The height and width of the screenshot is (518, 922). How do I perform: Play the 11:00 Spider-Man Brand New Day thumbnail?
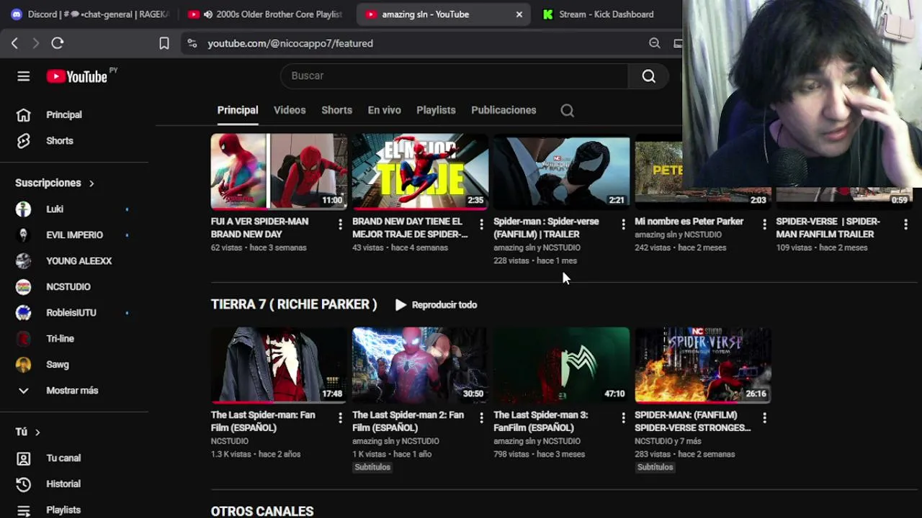279,171
